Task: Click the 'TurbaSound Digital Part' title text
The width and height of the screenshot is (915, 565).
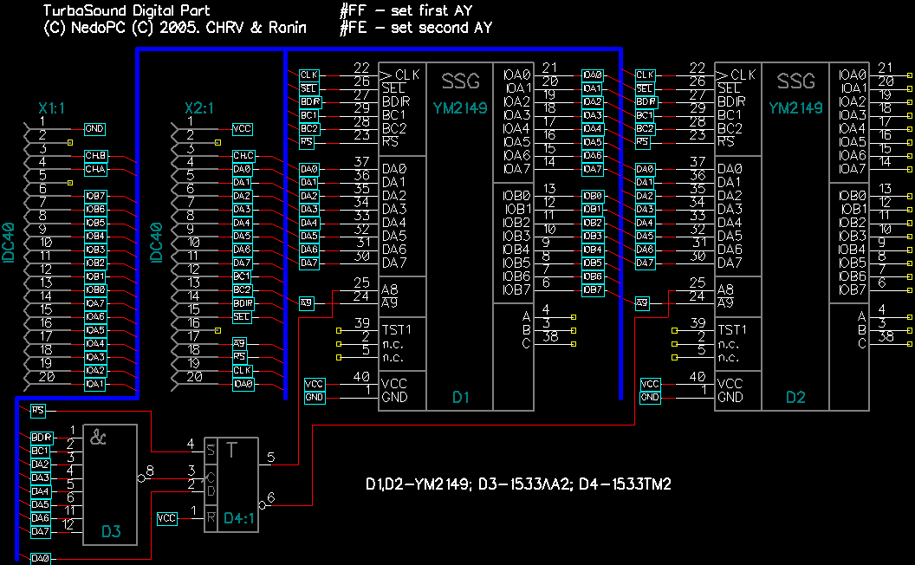Action: tap(127, 10)
